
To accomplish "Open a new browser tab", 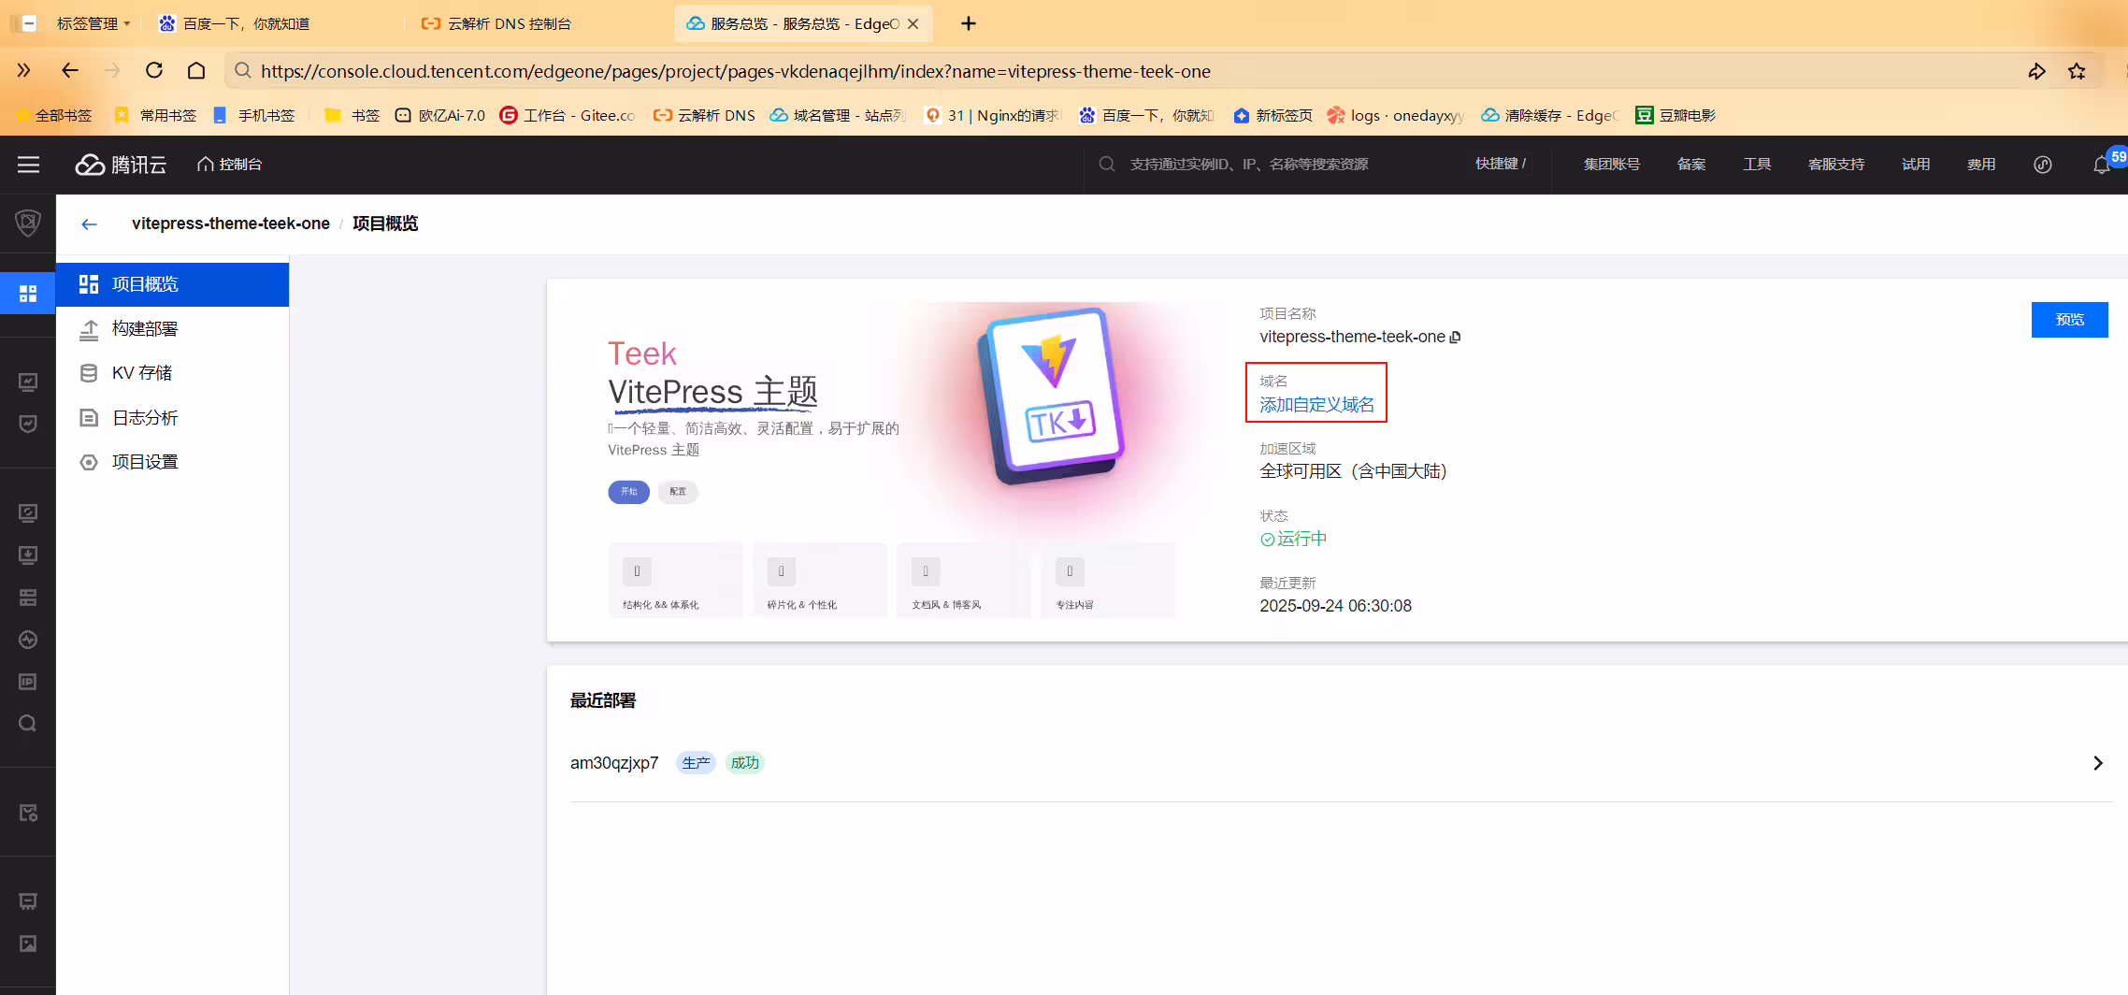I will [x=969, y=23].
